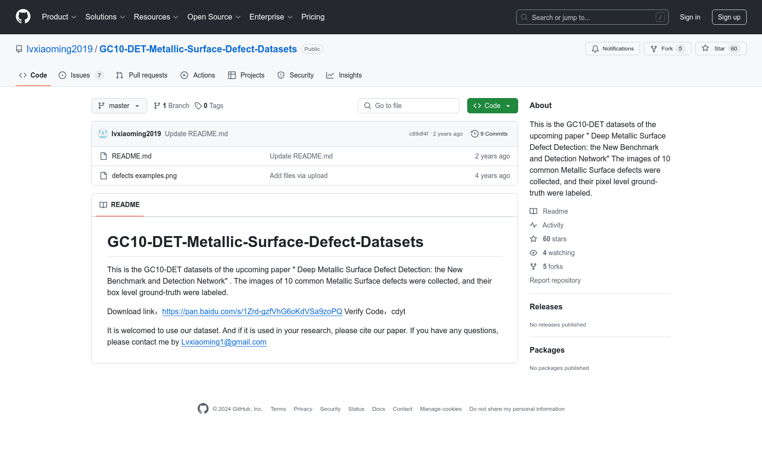Open the Security link in the footer
The width and height of the screenshot is (762, 476).
coord(330,409)
